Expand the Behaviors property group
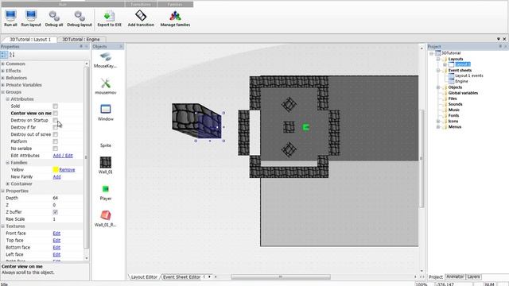 pos(3,78)
